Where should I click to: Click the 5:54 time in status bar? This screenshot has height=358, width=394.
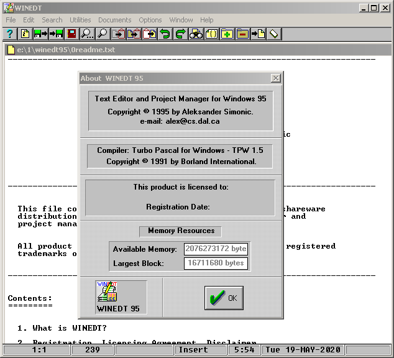(244, 350)
